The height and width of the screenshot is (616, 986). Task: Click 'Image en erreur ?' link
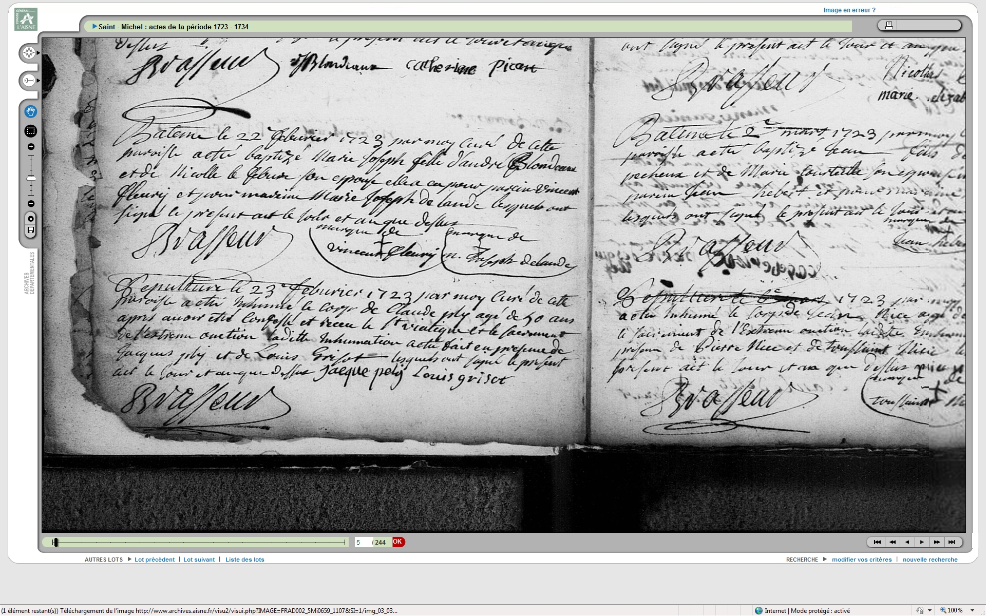tap(849, 10)
